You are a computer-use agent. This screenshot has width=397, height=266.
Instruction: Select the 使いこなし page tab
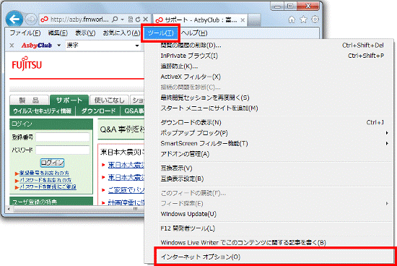110,100
